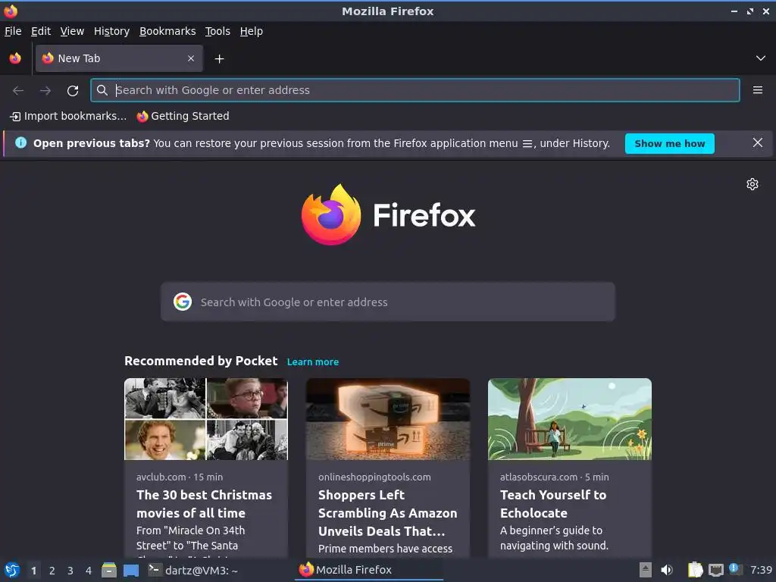Click onlineshoppingtools.com source text

tap(374, 477)
